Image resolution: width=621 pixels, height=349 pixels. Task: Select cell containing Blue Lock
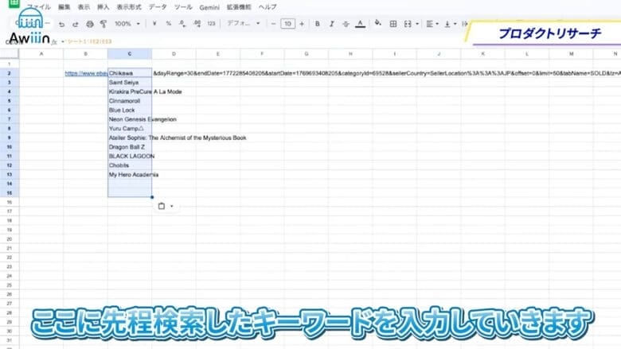[x=130, y=110]
